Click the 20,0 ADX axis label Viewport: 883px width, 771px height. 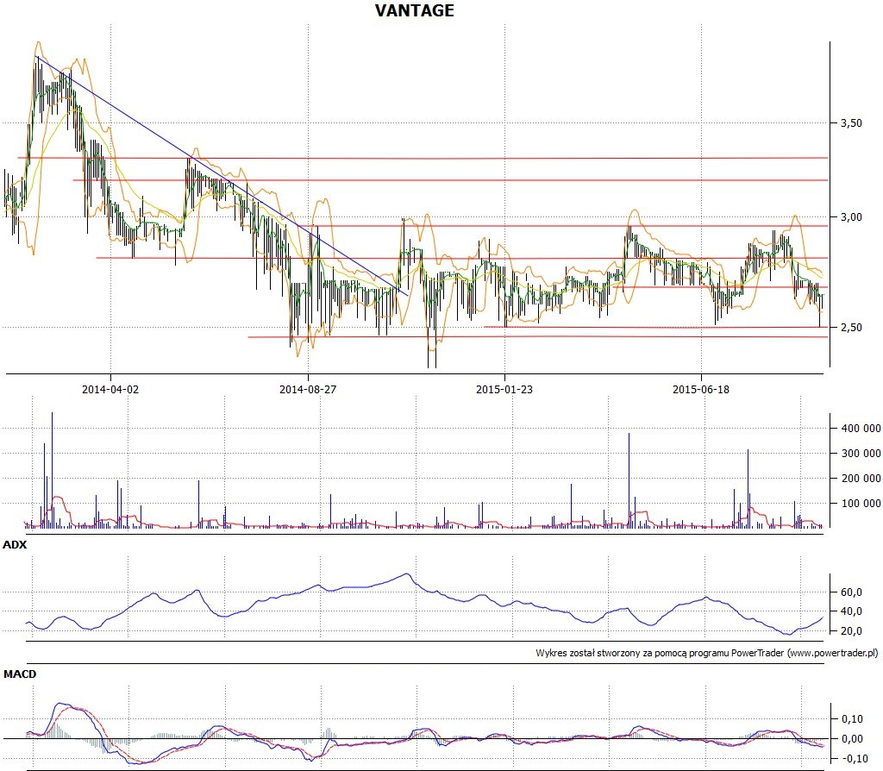[x=851, y=631]
